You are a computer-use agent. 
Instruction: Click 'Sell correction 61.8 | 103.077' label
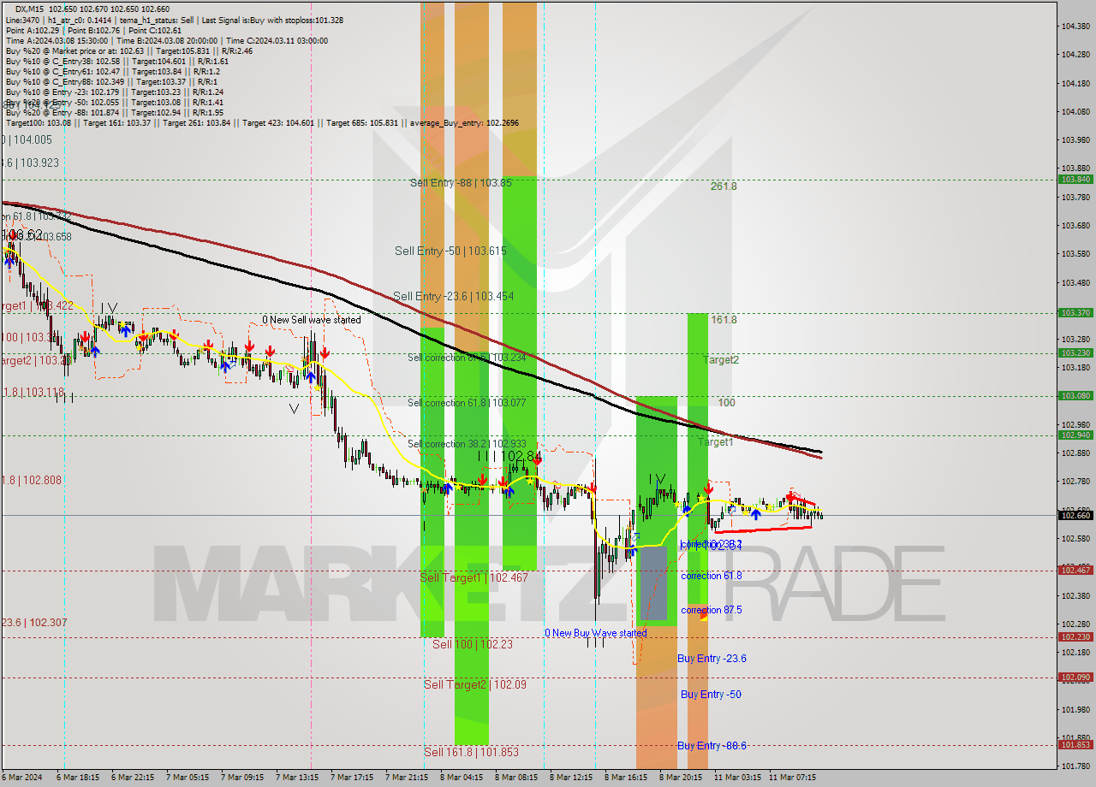point(467,402)
